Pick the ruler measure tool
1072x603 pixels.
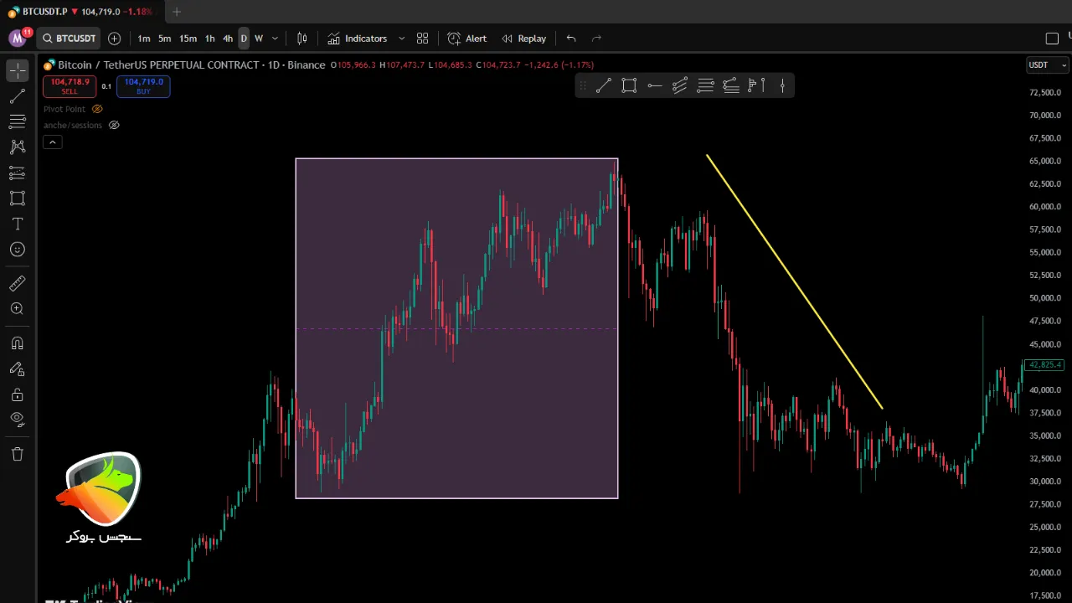[x=17, y=283]
